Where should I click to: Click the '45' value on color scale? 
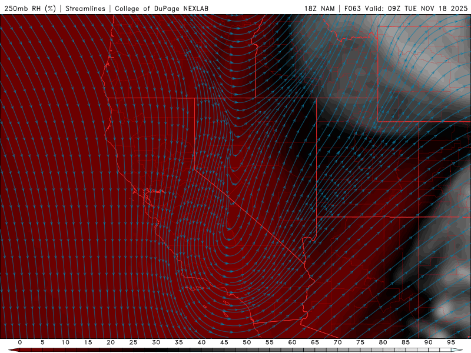[224, 342]
